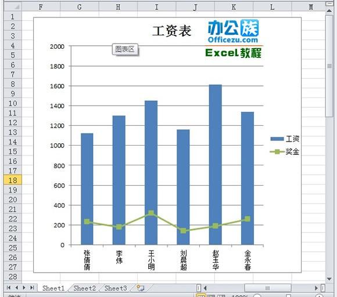Click the previous sheet navigation arrow
Screen dimensions: 337x297
coord(16,288)
